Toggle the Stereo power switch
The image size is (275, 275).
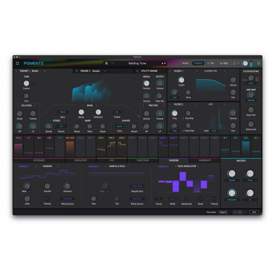tap(50, 121)
